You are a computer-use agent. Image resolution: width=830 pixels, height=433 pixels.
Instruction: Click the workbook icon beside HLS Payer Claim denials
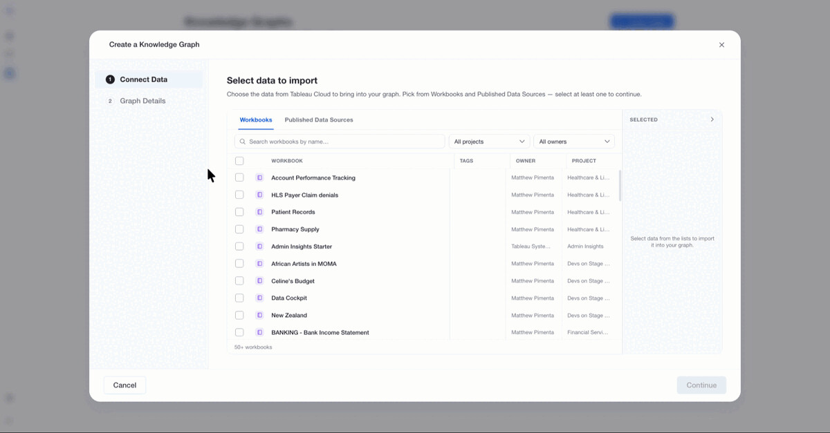click(x=260, y=195)
